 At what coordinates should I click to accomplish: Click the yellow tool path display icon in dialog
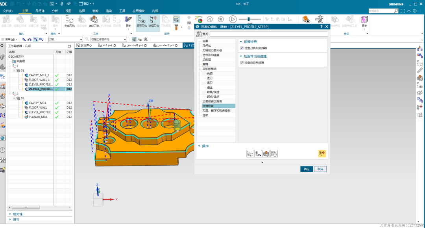coord(322,153)
